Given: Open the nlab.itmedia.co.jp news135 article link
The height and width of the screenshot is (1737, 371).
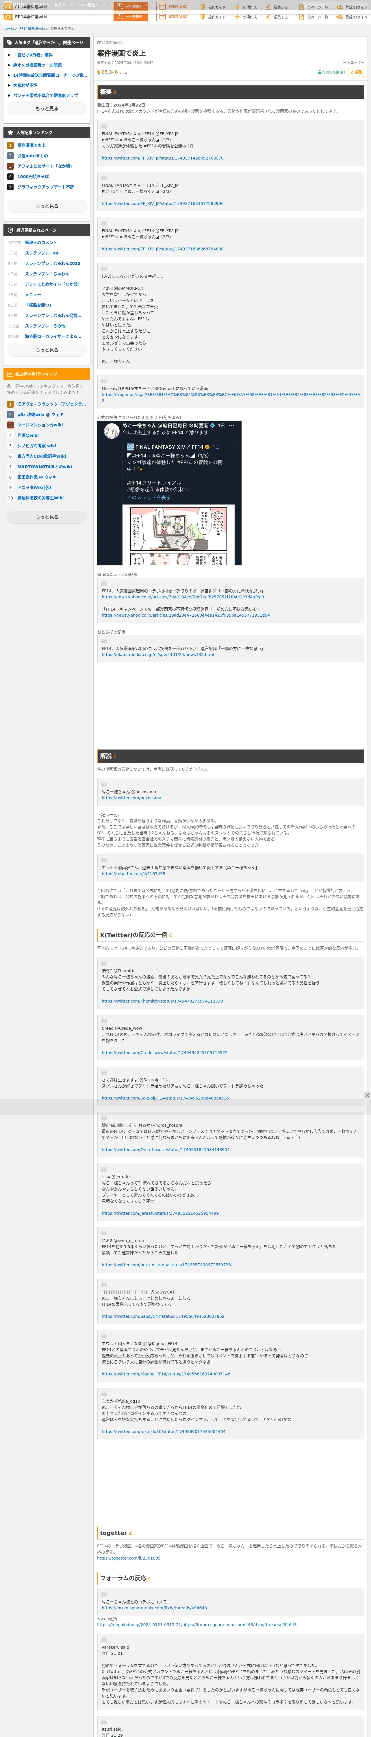Looking at the screenshot, I should click(157, 655).
